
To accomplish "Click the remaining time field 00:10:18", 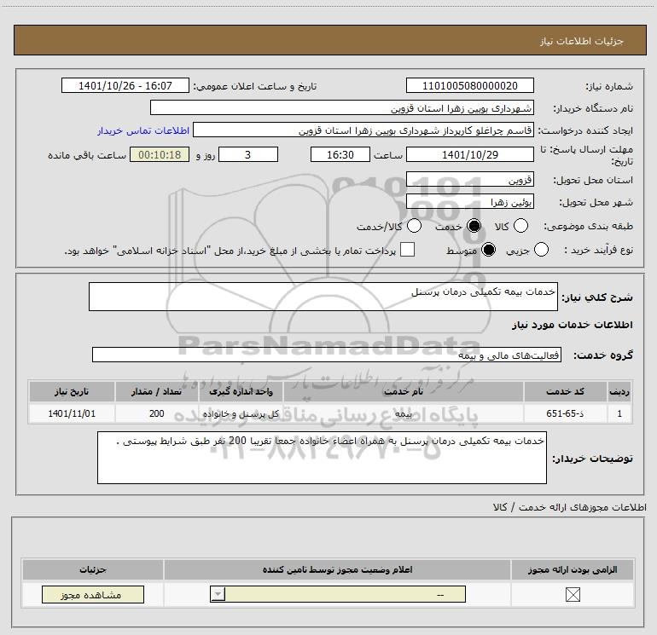I will [x=160, y=154].
